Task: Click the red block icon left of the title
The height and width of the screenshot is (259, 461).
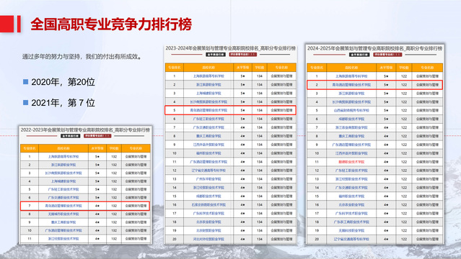Action: pos(6,24)
